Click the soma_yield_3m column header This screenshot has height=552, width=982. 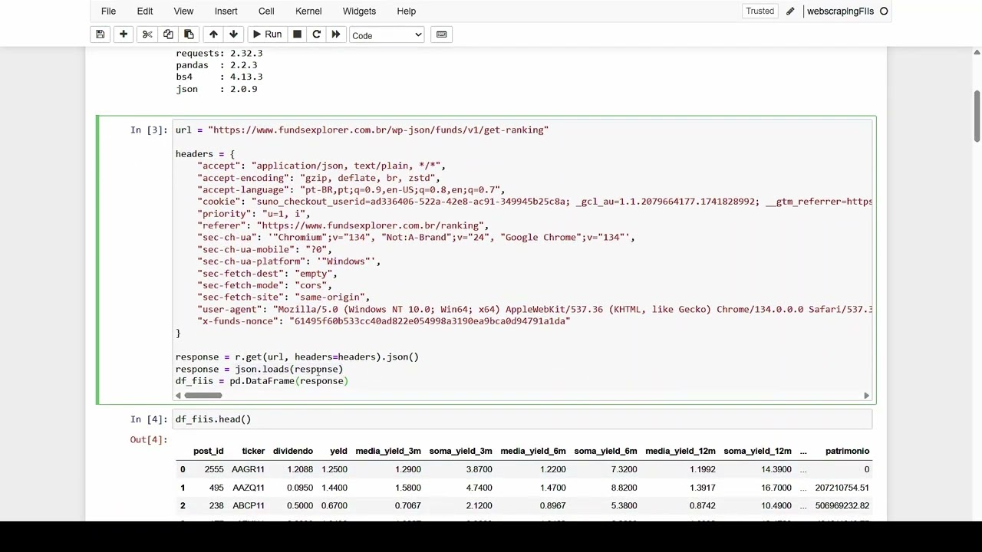[460, 451]
